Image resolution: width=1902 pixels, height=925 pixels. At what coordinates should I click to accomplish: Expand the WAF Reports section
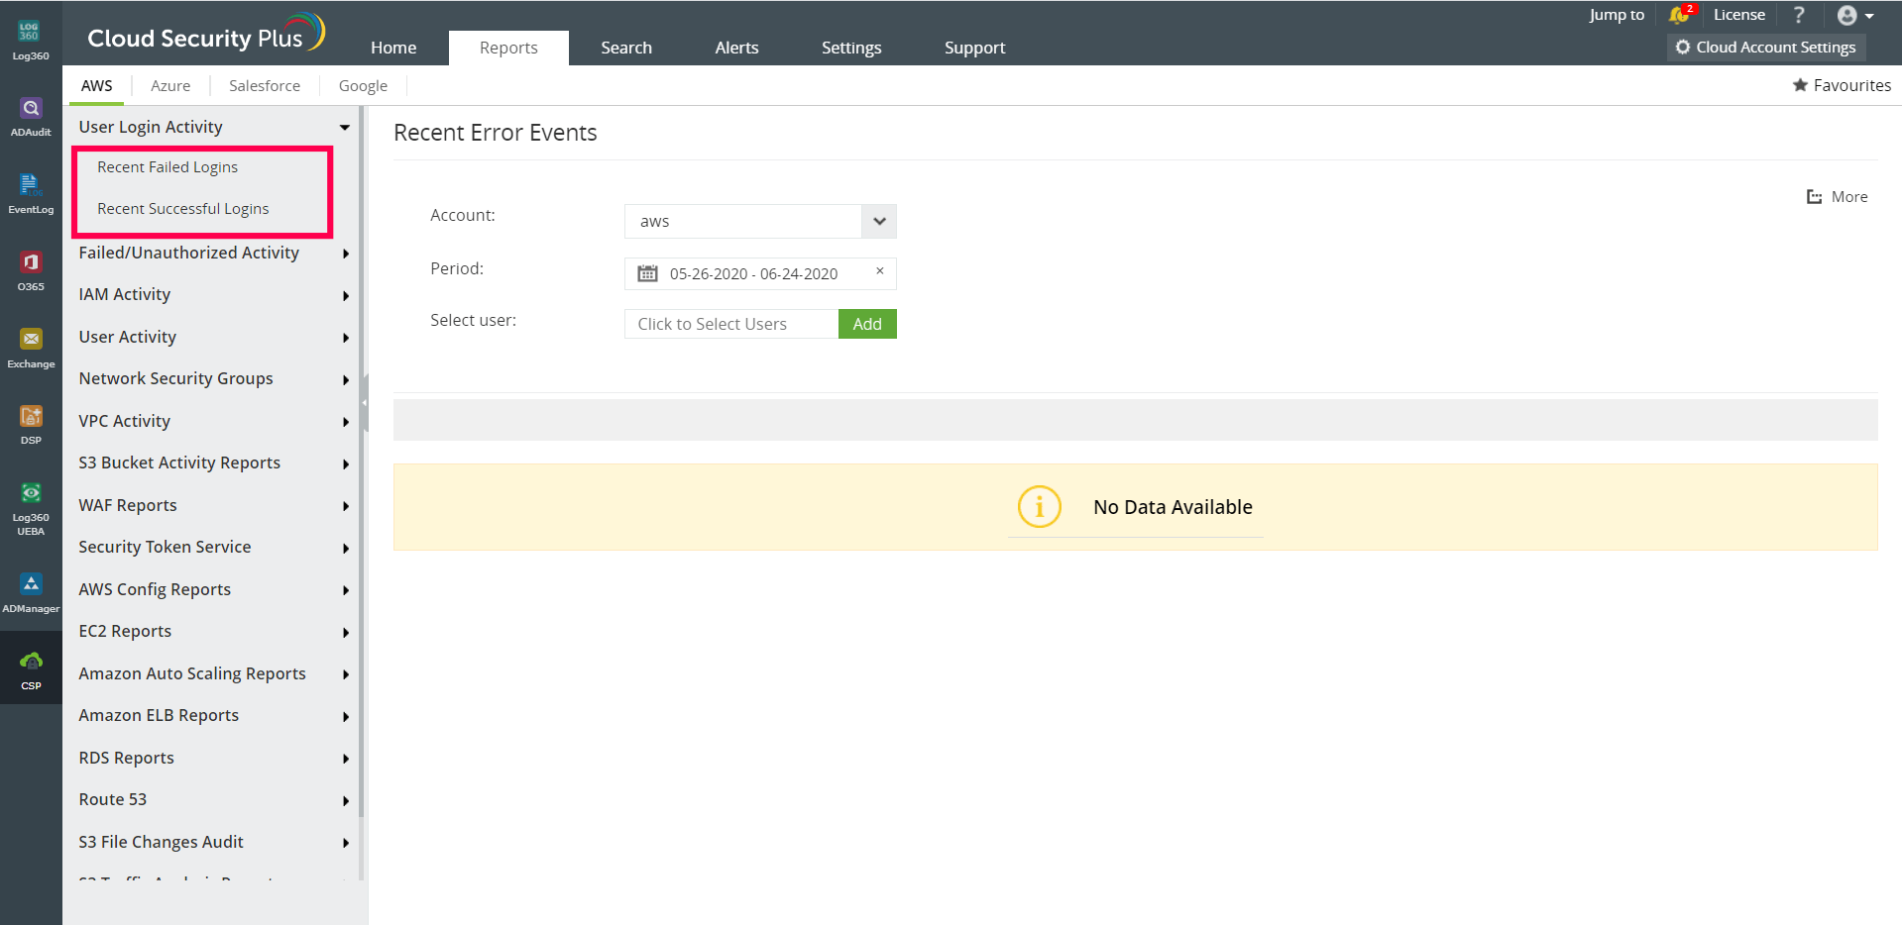pos(346,506)
